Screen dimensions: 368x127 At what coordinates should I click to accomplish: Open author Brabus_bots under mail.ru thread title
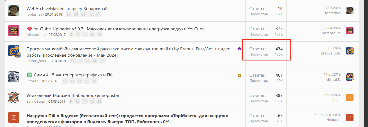[36, 61]
